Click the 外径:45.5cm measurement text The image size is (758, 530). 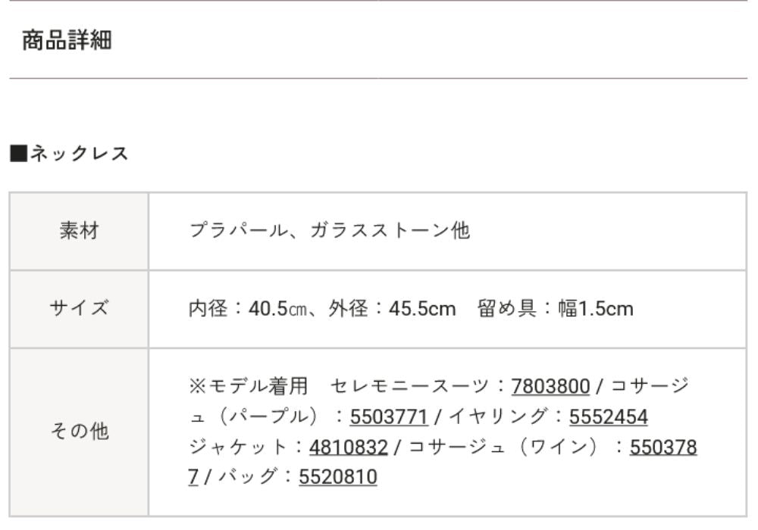[392, 308]
